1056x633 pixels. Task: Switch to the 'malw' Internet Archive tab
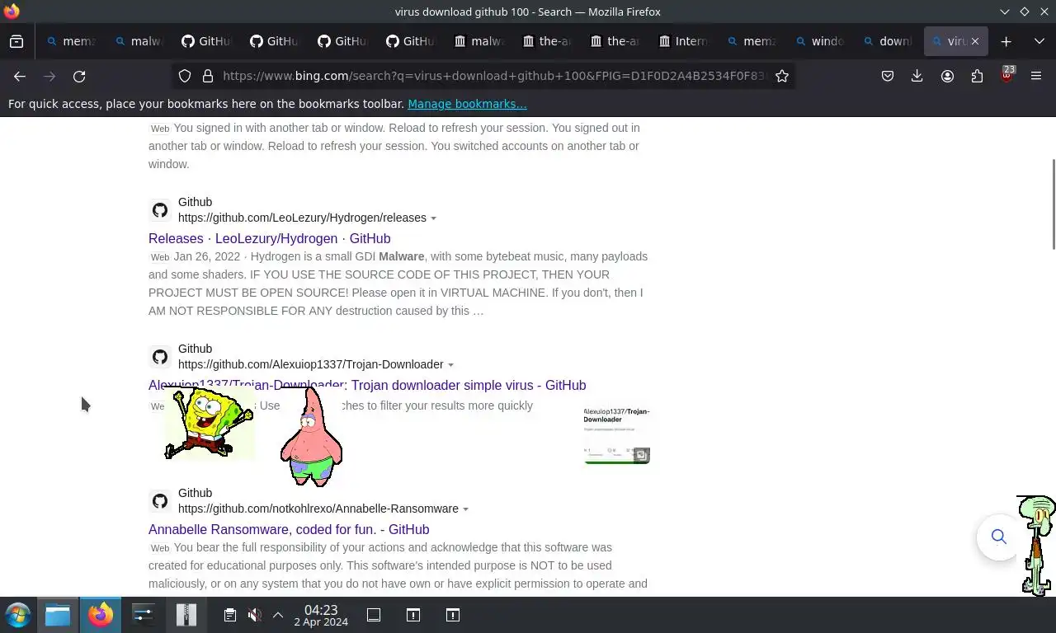coord(480,41)
